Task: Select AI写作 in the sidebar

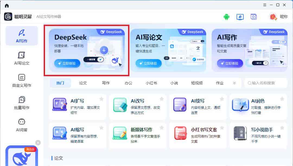Action: click(x=22, y=36)
